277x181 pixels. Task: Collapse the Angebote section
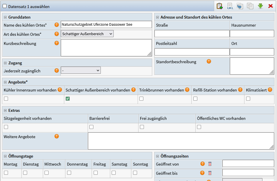coord(5,82)
